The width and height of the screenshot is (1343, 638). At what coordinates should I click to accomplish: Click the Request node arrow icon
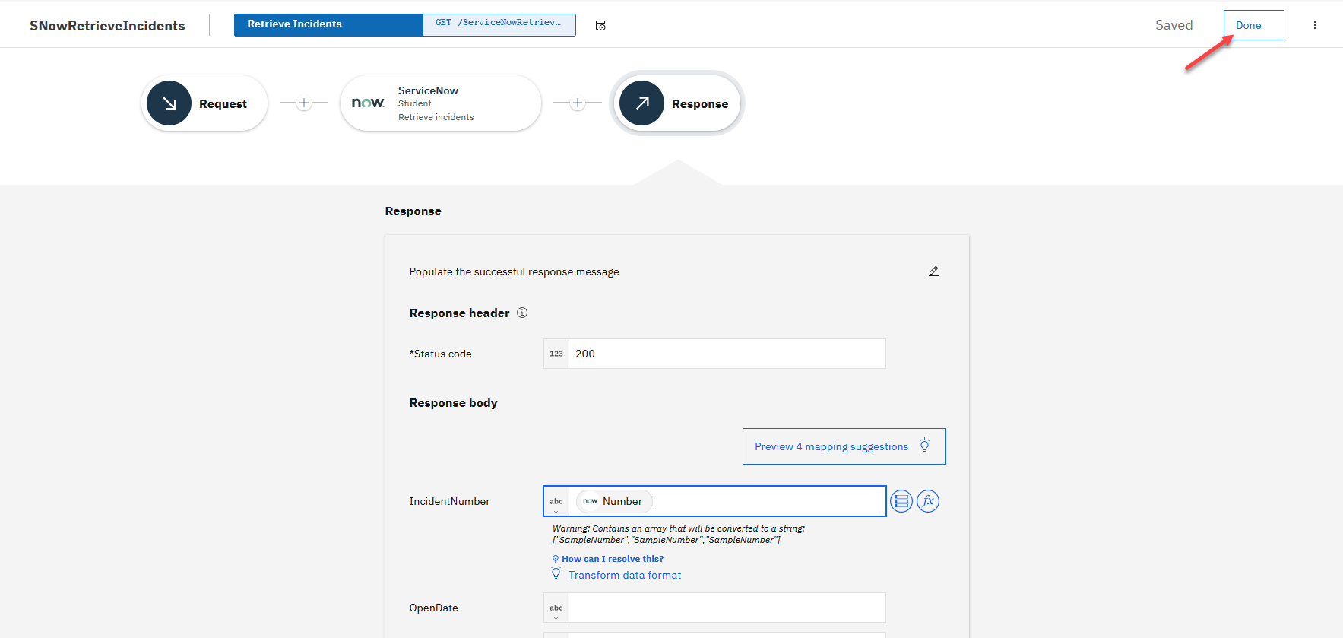pos(169,103)
